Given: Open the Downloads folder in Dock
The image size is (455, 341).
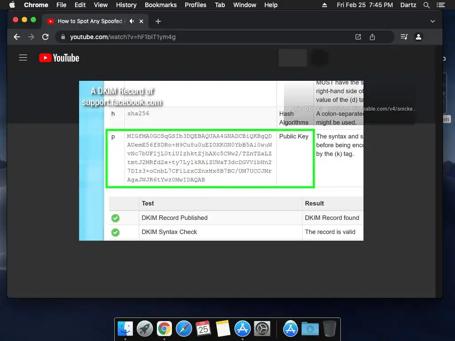Looking at the screenshot, I should click(x=310, y=329).
